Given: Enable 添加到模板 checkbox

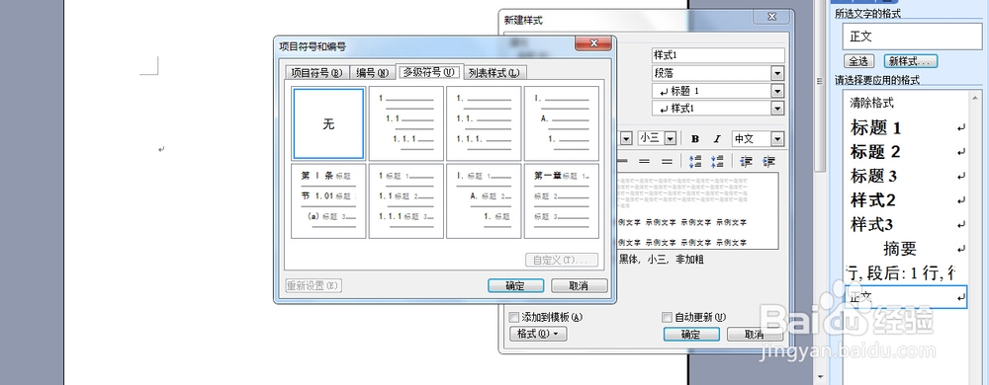Looking at the screenshot, I should click(514, 317).
